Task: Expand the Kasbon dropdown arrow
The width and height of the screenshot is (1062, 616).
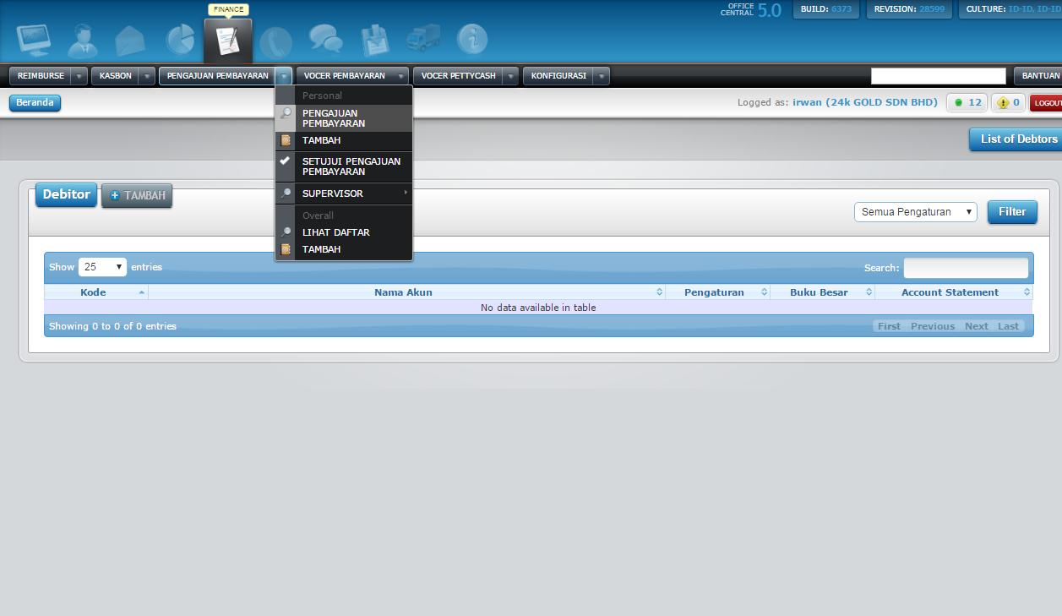Action: coord(147,76)
